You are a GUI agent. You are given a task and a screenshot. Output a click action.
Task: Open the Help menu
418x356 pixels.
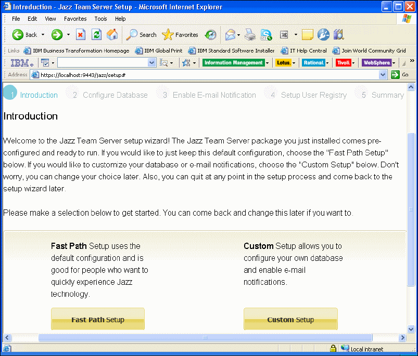[120, 19]
